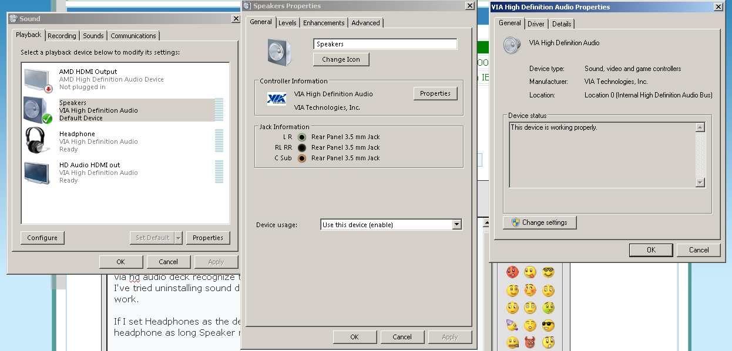Switch to the Driver tab
The image size is (732, 351).
(x=536, y=24)
